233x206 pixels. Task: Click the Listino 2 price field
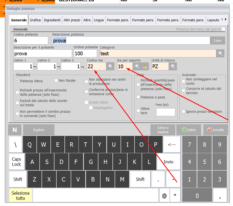click(x=47, y=66)
